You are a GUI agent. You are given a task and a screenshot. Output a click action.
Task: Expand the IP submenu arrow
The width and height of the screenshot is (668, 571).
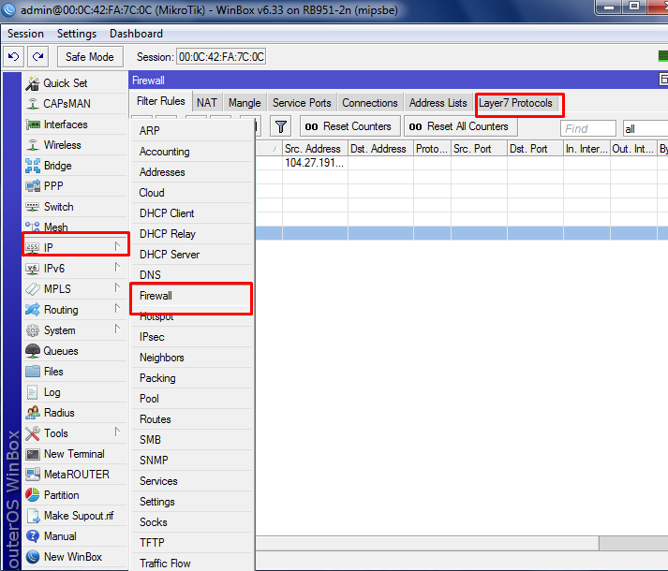pos(117,246)
